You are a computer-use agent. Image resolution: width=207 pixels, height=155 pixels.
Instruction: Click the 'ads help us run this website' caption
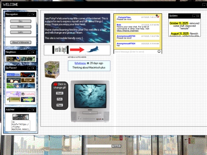point(77,57)
